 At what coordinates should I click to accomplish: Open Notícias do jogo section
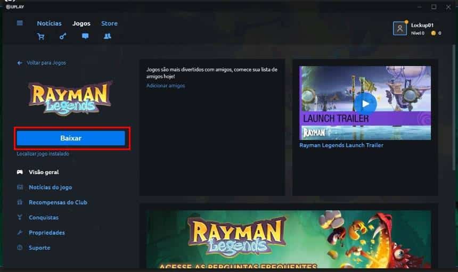tap(50, 187)
